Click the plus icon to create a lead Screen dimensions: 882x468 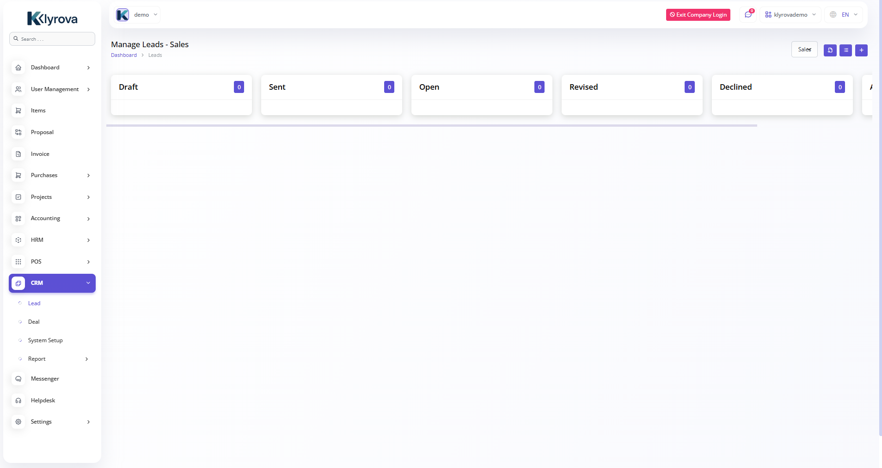coord(861,50)
